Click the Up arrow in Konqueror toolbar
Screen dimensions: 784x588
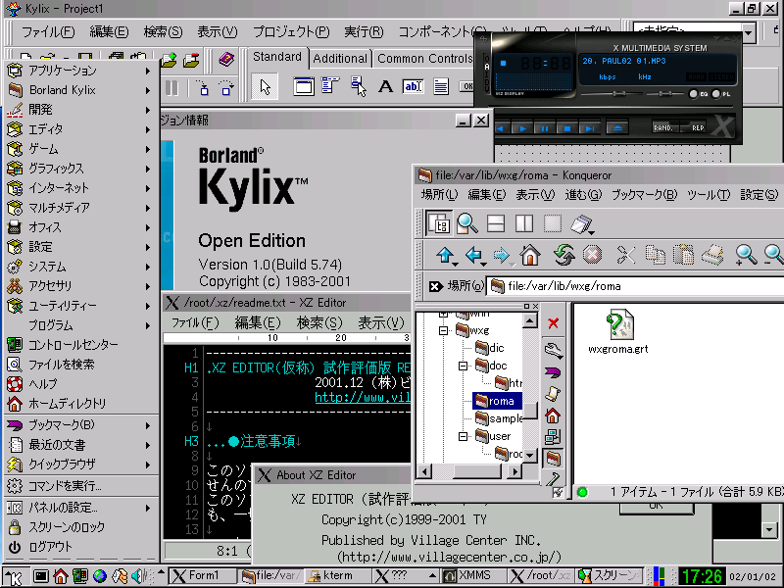pyautogui.click(x=446, y=256)
